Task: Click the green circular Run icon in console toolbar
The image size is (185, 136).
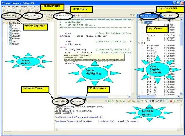Action: point(109,101)
